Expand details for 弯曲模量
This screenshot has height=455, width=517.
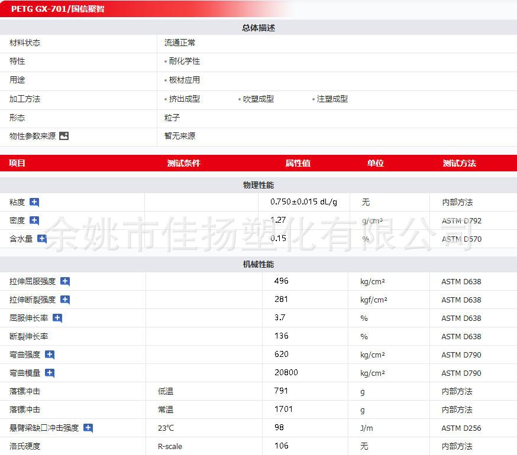pos(50,373)
